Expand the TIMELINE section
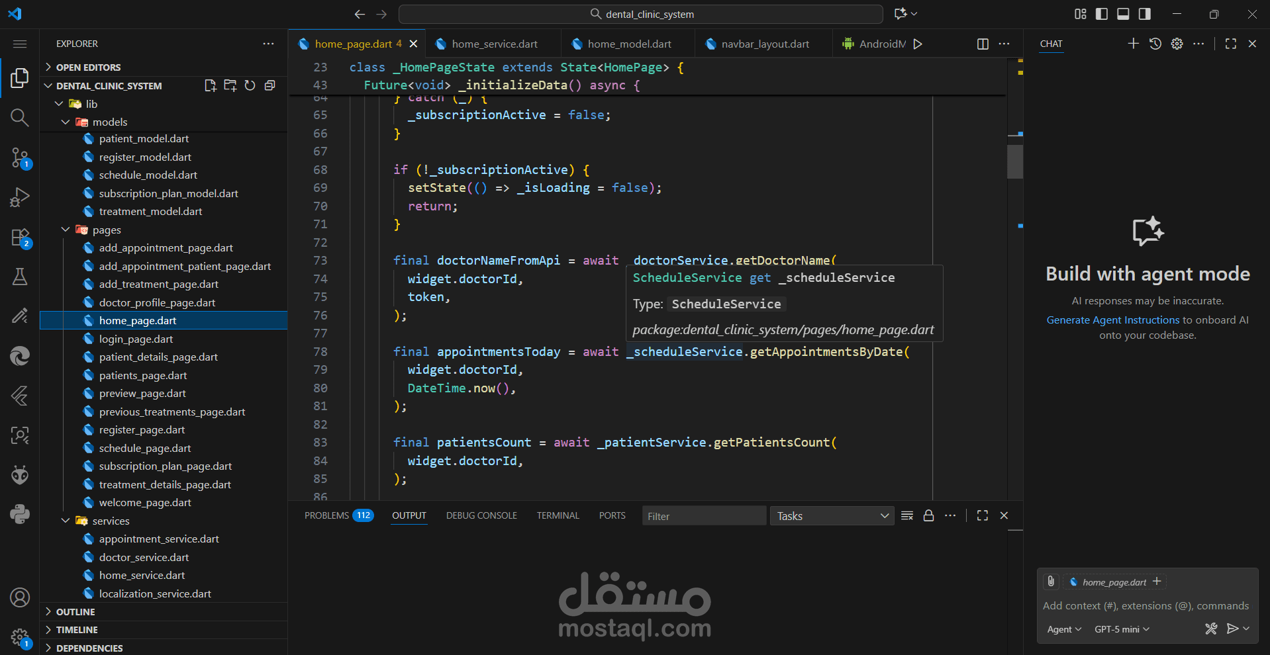The image size is (1270, 655). [164, 630]
